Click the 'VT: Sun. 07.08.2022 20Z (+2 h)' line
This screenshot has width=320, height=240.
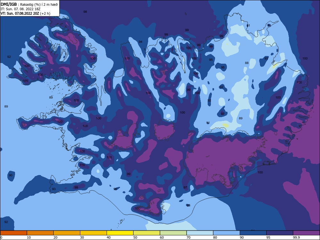tap(26, 13)
